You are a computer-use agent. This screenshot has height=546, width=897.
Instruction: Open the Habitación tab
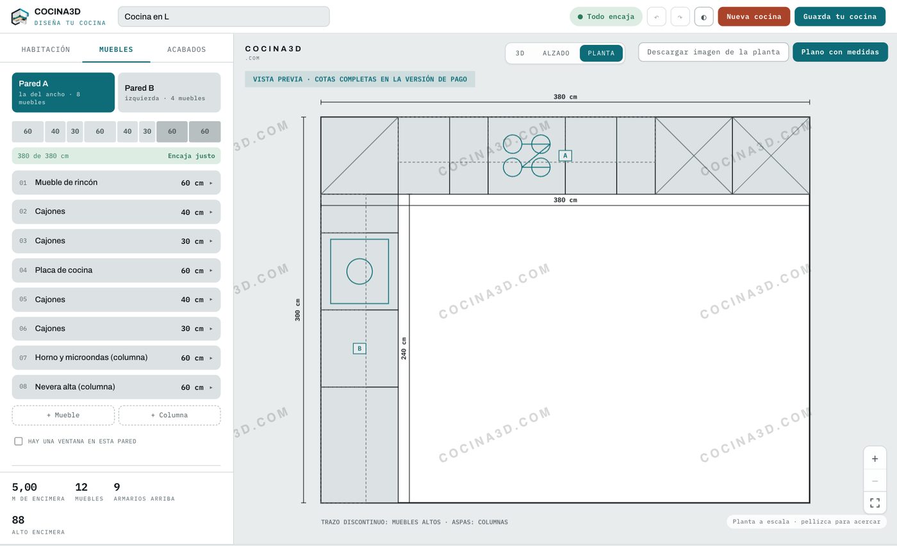[x=46, y=49]
